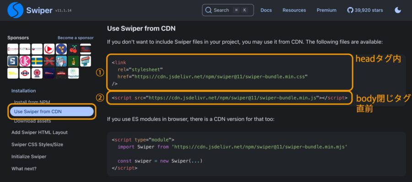This screenshot has width=412, height=182.
Task: Open yellow text sponsor logo
Action: 13,73
